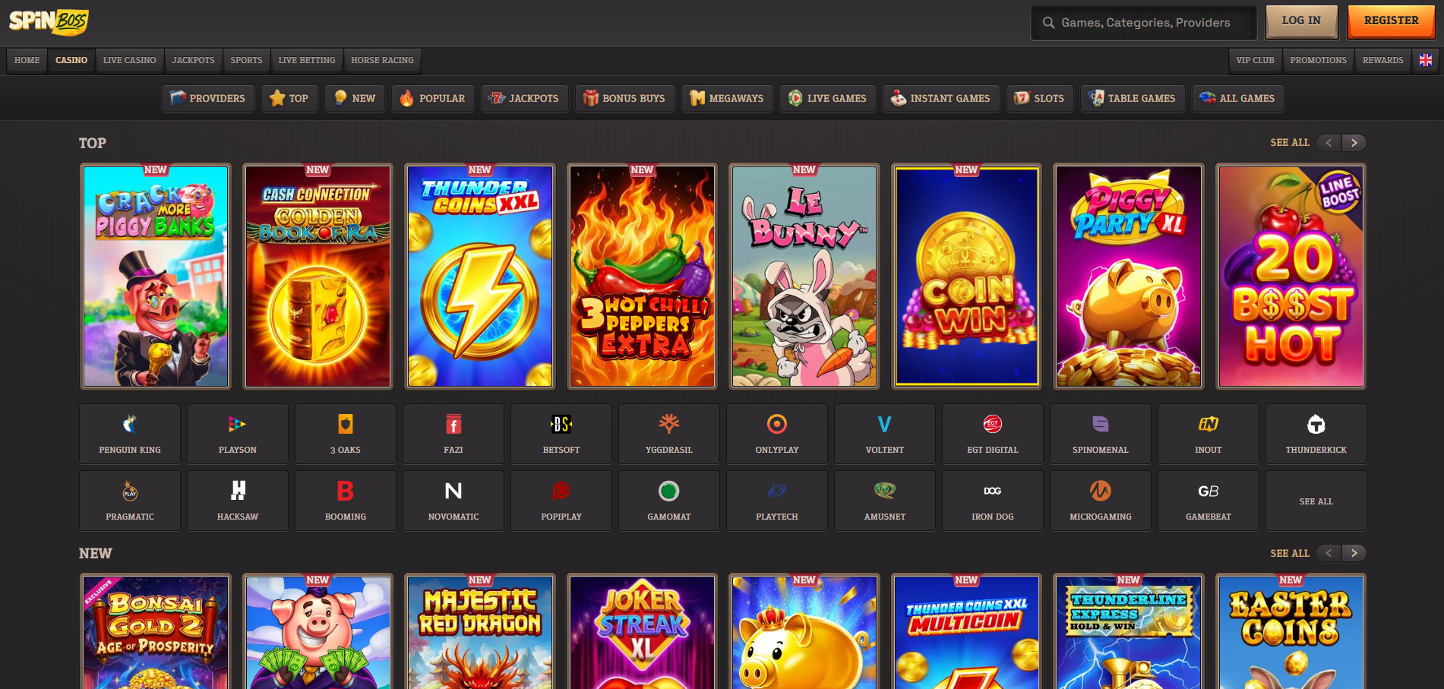Switch to Live Betting tab

(x=307, y=60)
